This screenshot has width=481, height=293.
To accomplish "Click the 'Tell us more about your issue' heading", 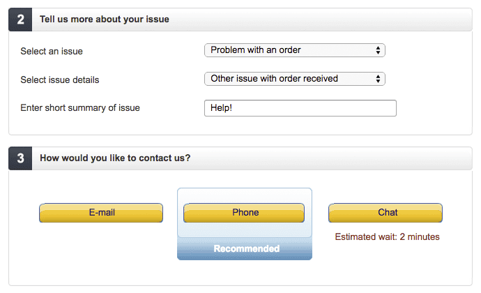I will pyautogui.click(x=105, y=20).
